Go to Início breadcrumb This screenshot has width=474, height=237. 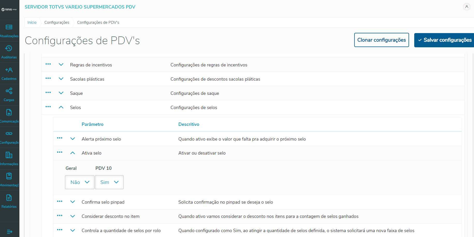pyautogui.click(x=32, y=22)
